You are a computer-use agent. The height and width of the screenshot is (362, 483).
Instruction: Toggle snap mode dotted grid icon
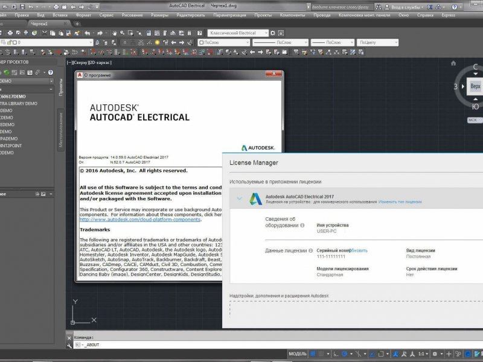321,354
